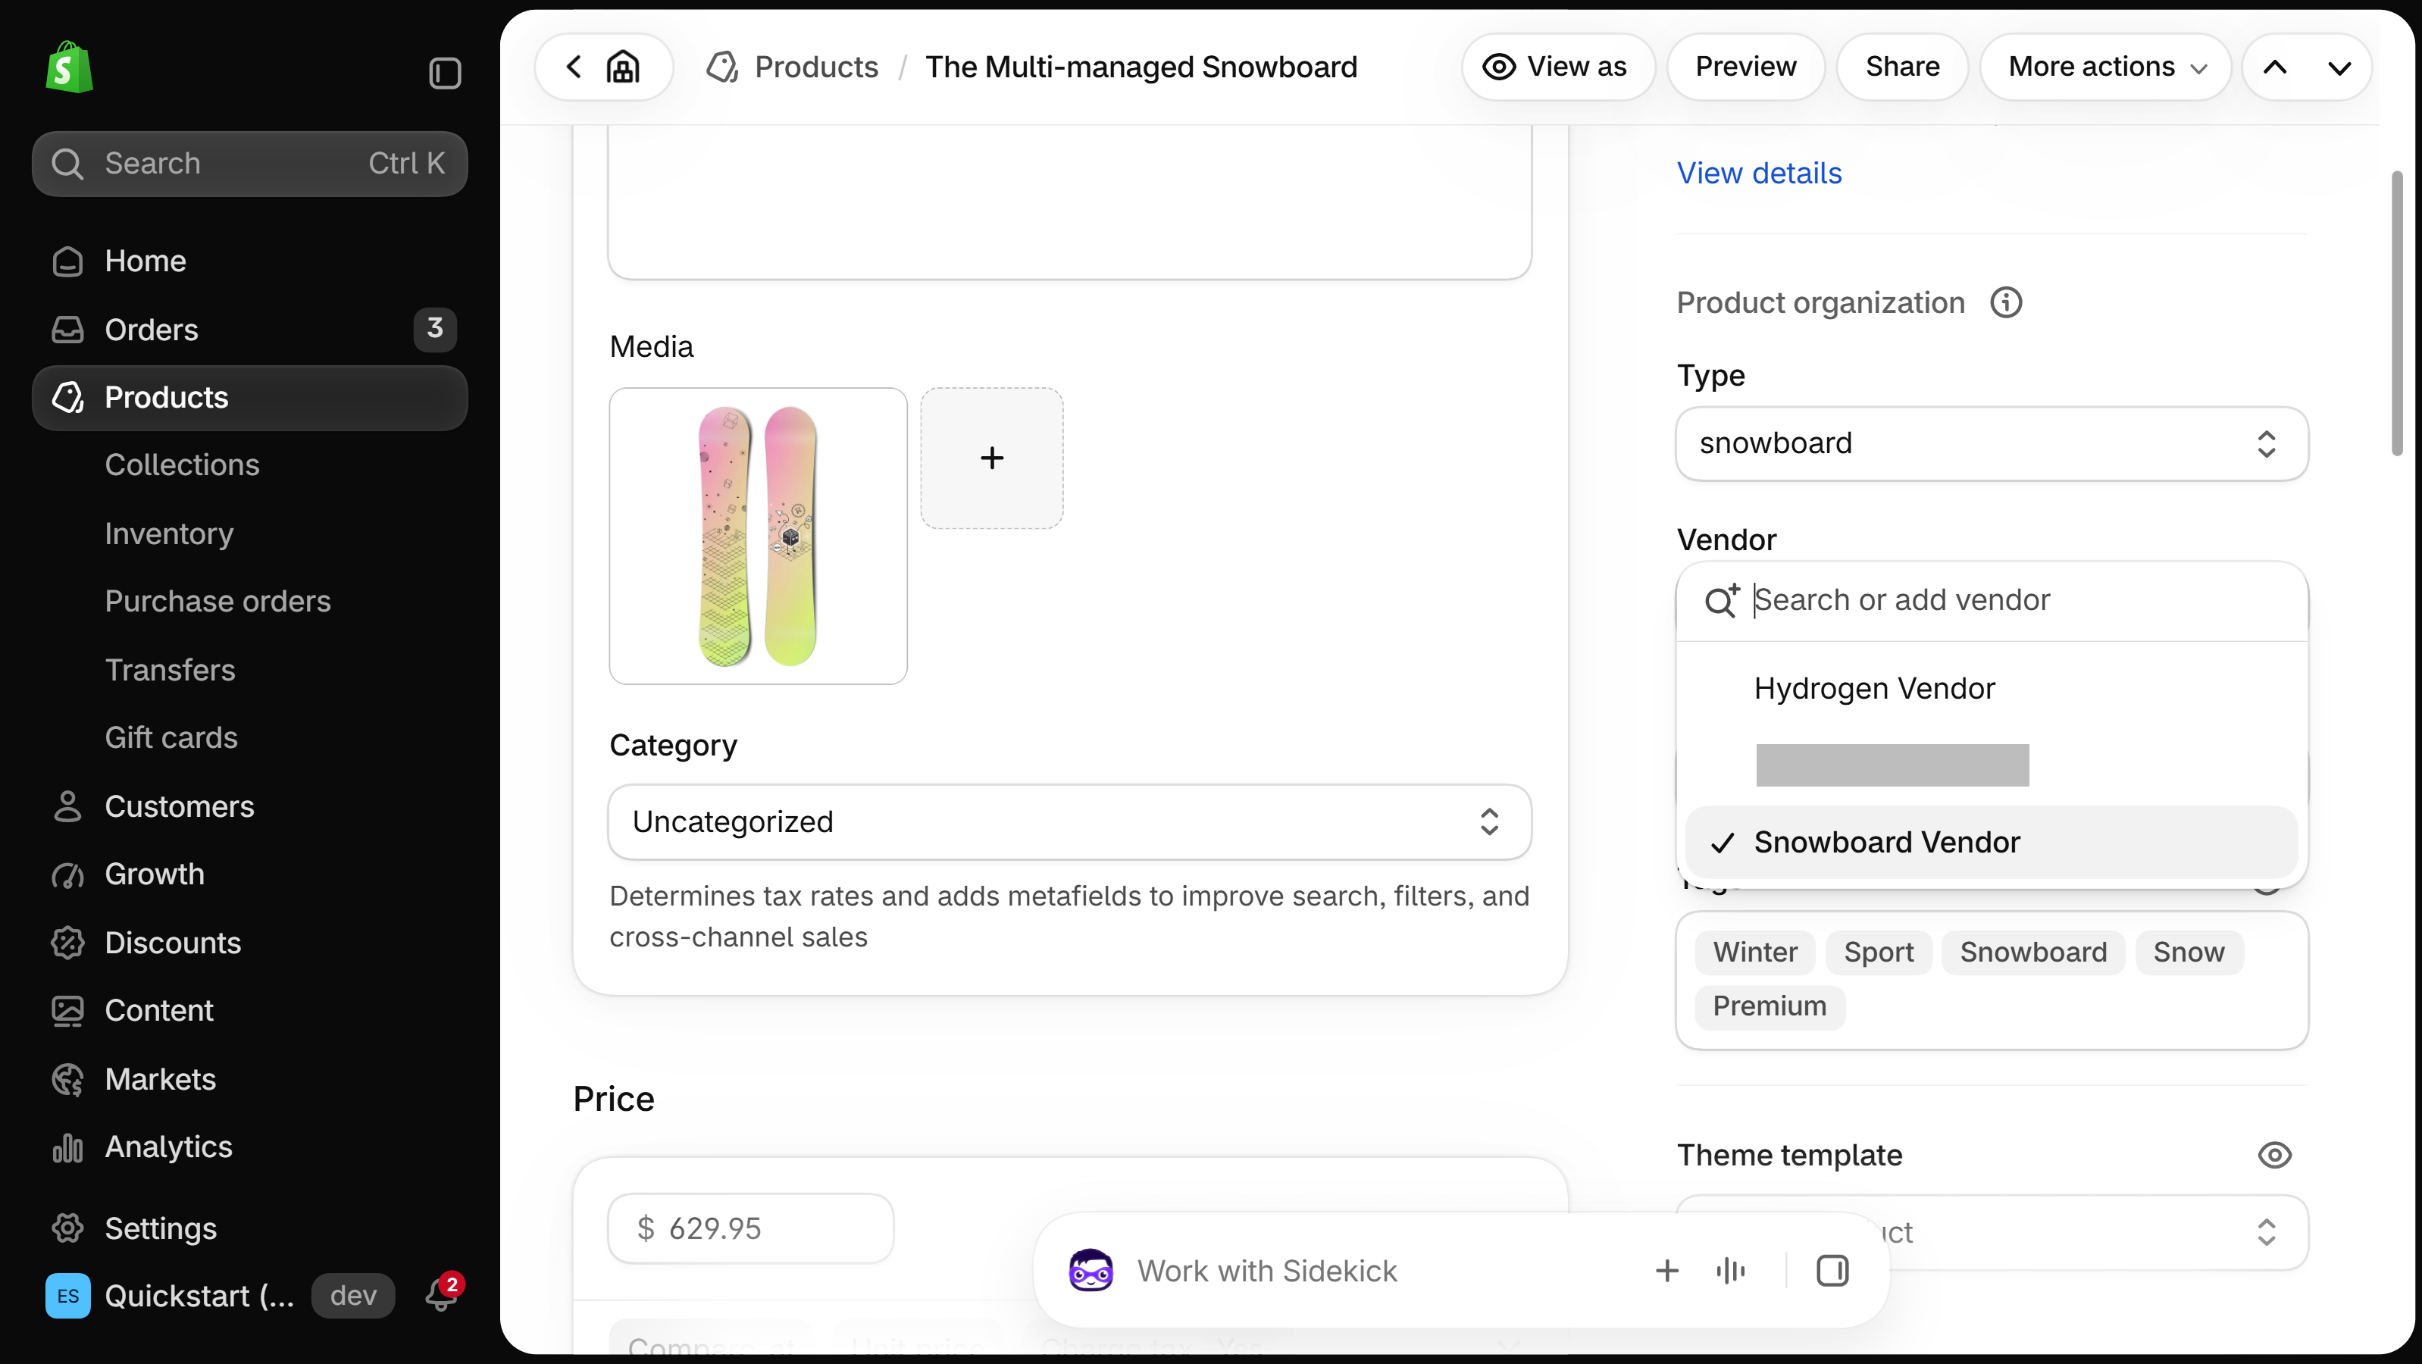This screenshot has height=1364, width=2422.
Task: Select the checked Snowboard Vendor option
Action: (1991, 843)
